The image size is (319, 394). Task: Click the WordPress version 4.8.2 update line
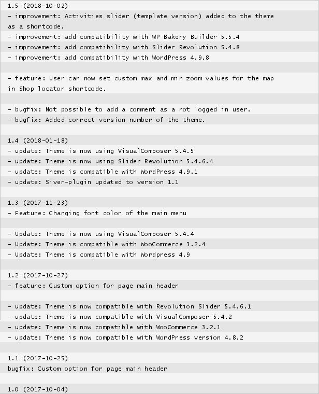[125, 337]
